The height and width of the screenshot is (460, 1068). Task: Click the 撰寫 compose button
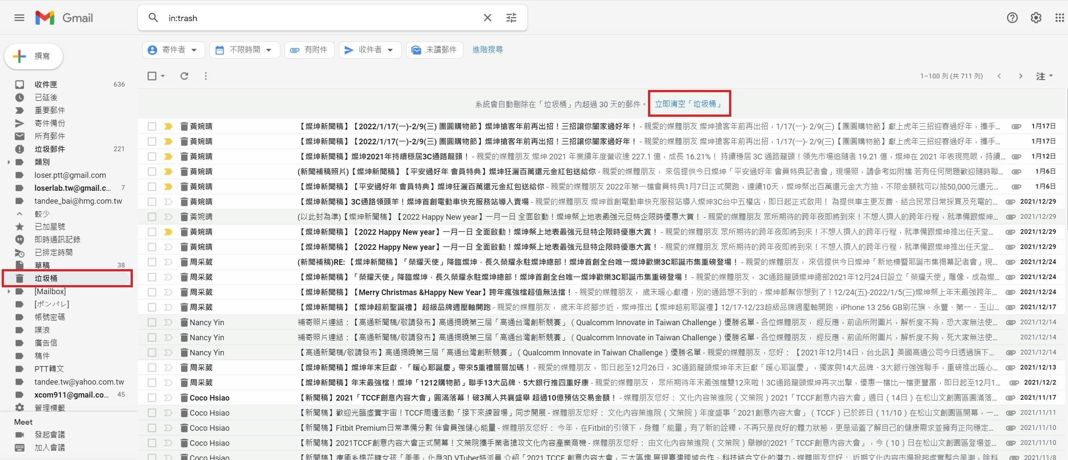coord(34,56)
